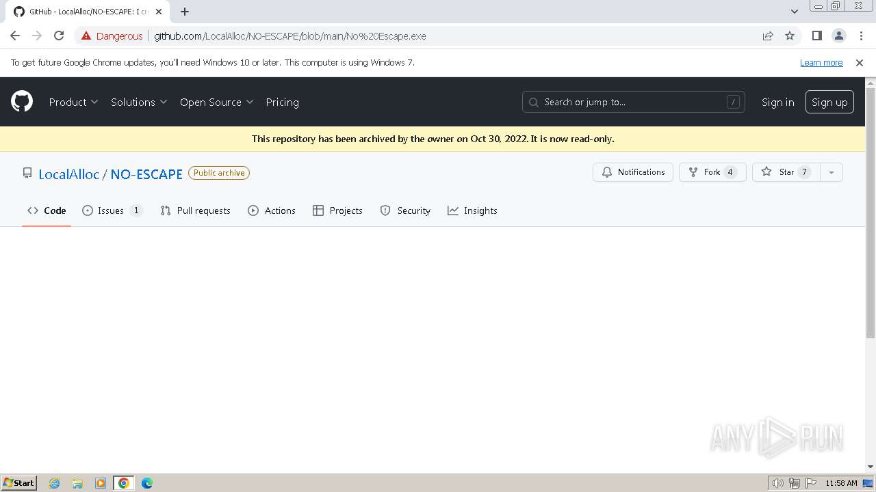Click the Sign up button

829,102
